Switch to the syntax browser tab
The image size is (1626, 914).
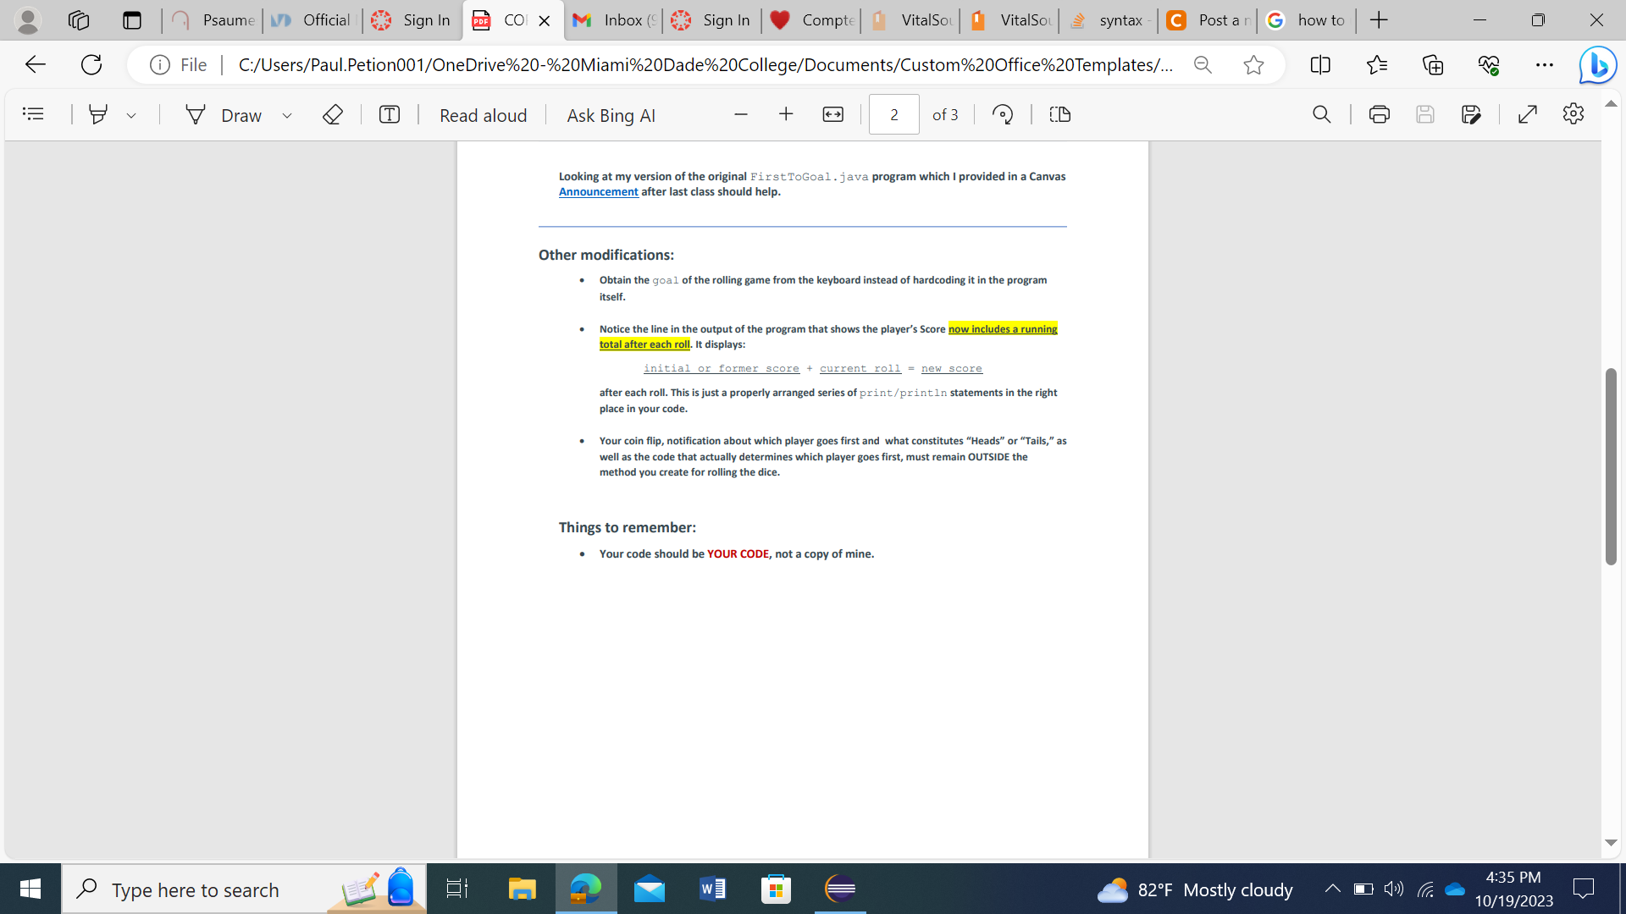(1109, 20)
